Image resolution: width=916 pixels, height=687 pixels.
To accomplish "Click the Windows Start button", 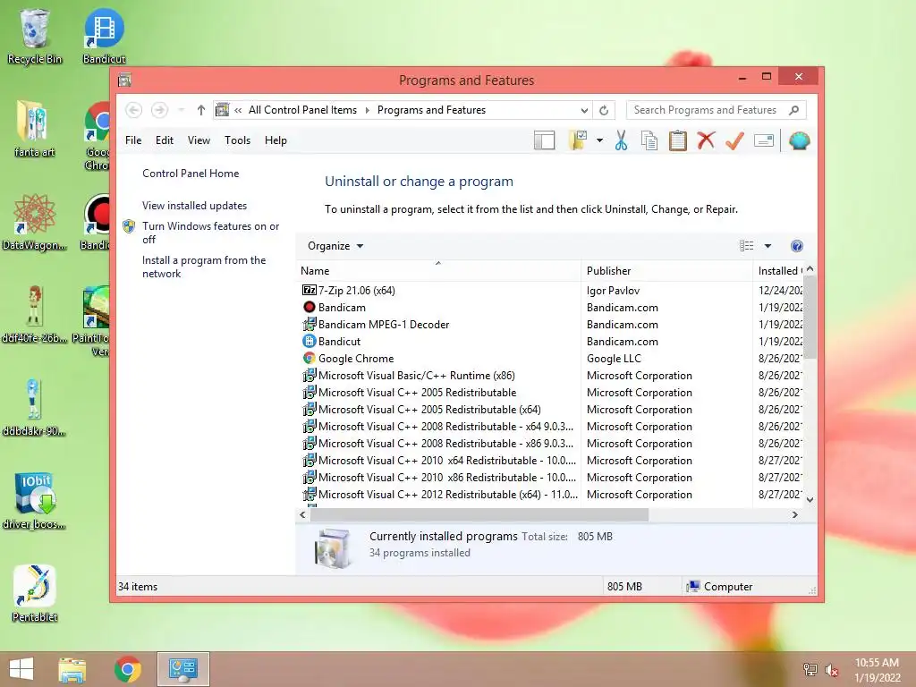I will click(21, 669).
